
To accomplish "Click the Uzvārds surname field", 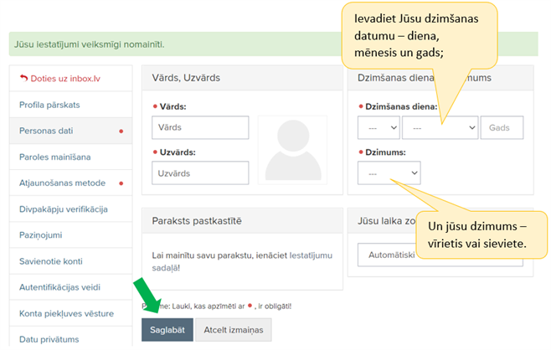I will pos(200,173).
